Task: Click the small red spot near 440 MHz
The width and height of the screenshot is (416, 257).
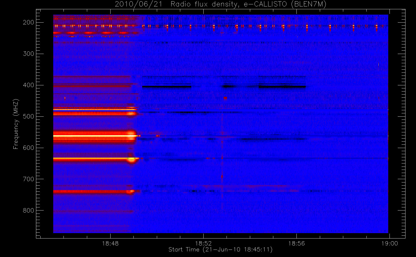Action: pos(225,98)
